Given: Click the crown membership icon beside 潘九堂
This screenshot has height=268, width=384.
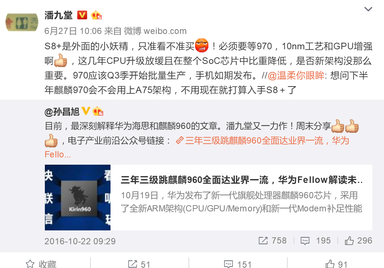Looking at the screenshot, I should click(96, 15).
